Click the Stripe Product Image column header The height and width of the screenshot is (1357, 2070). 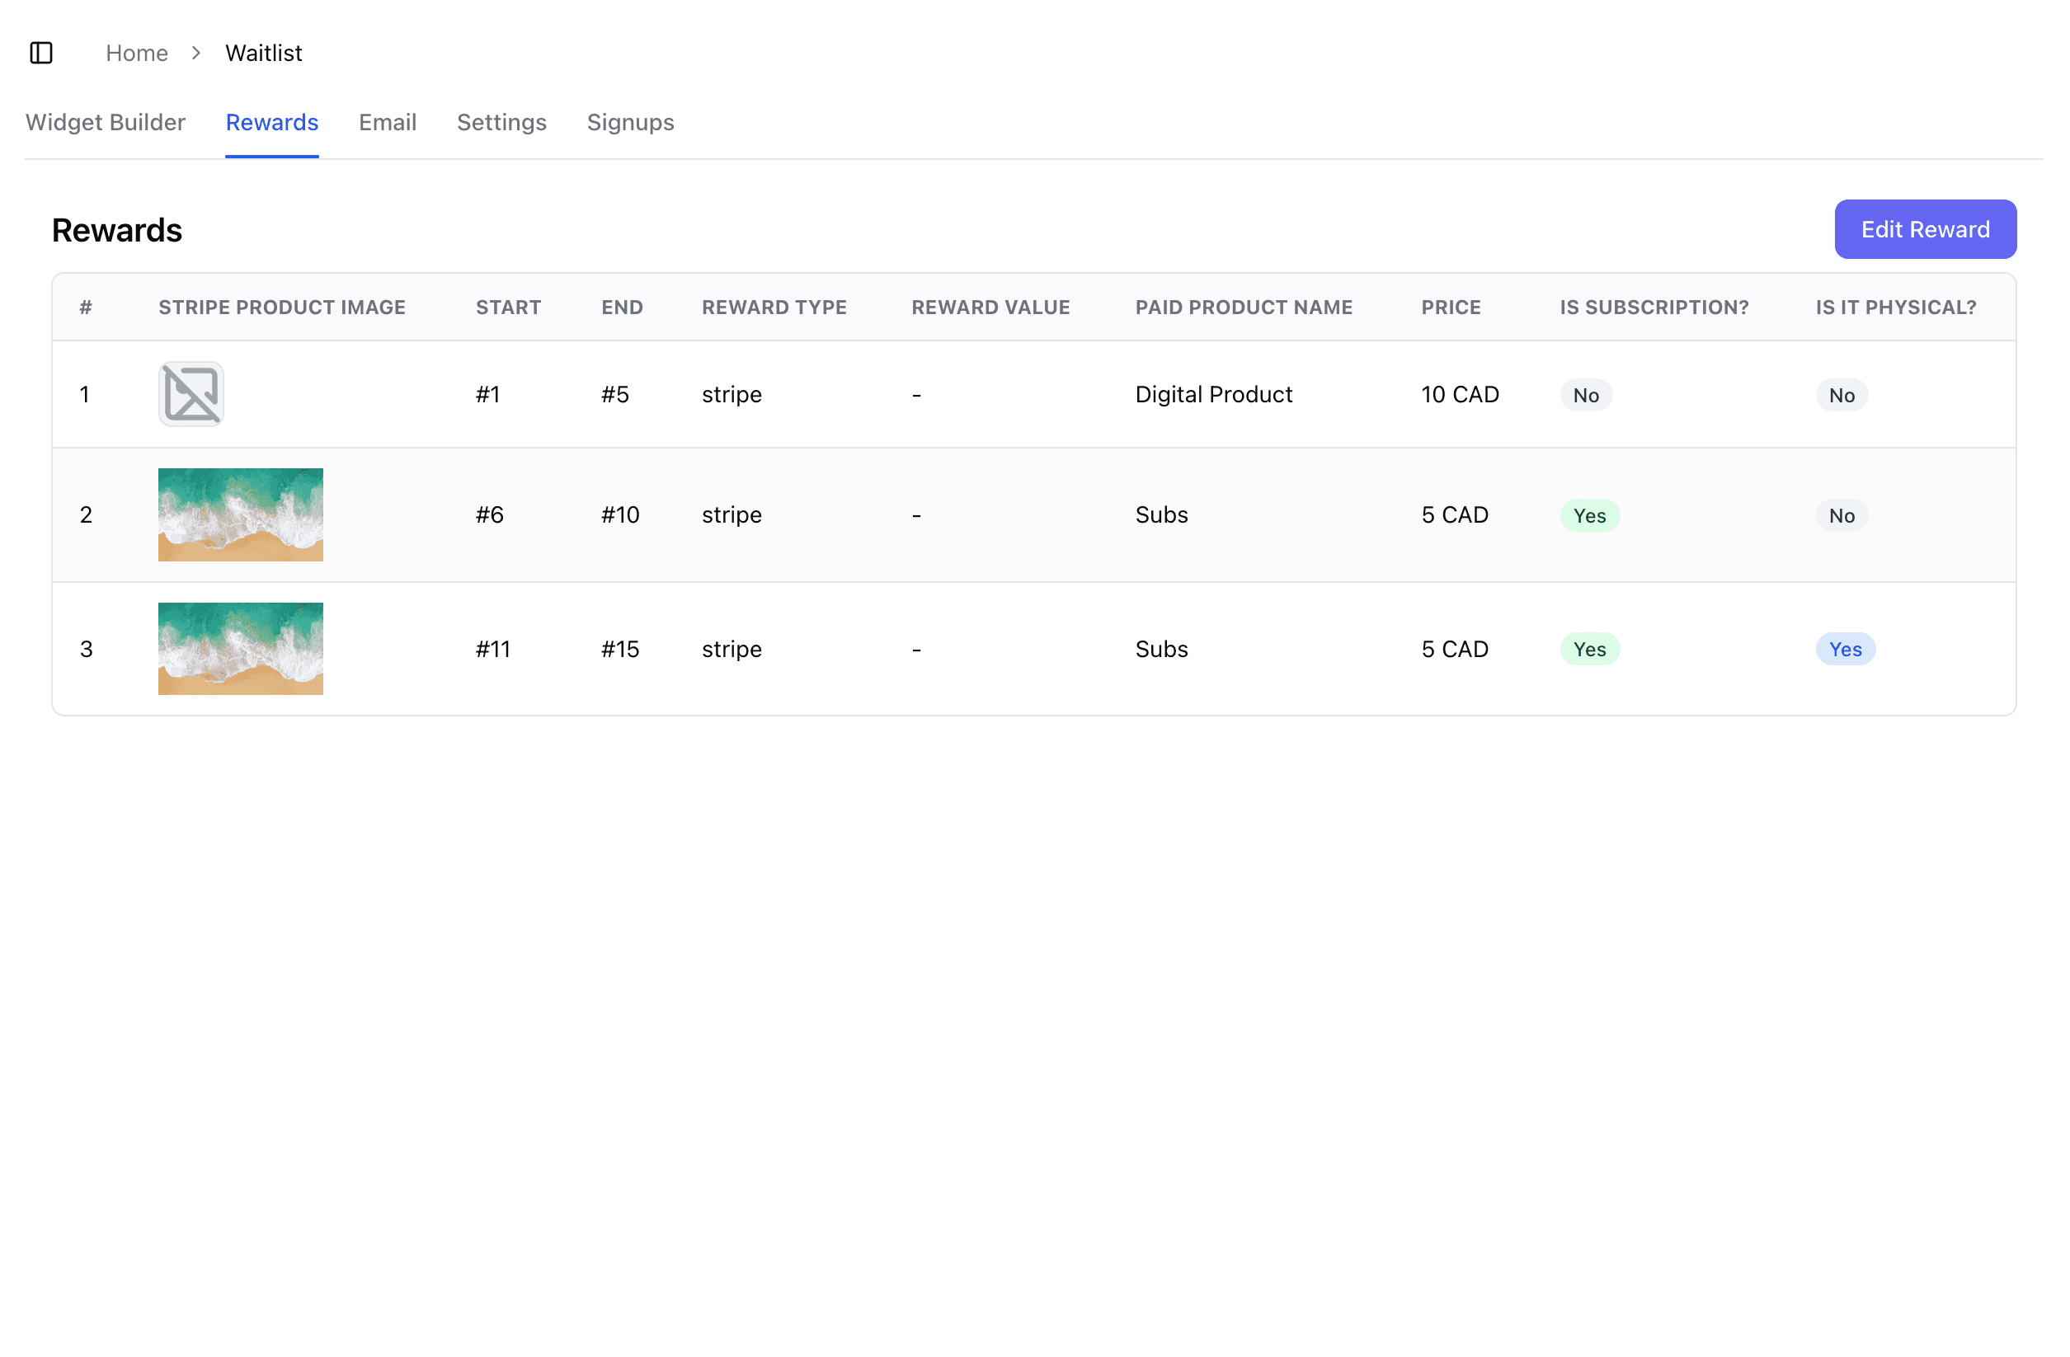click(x=282, y=307)
